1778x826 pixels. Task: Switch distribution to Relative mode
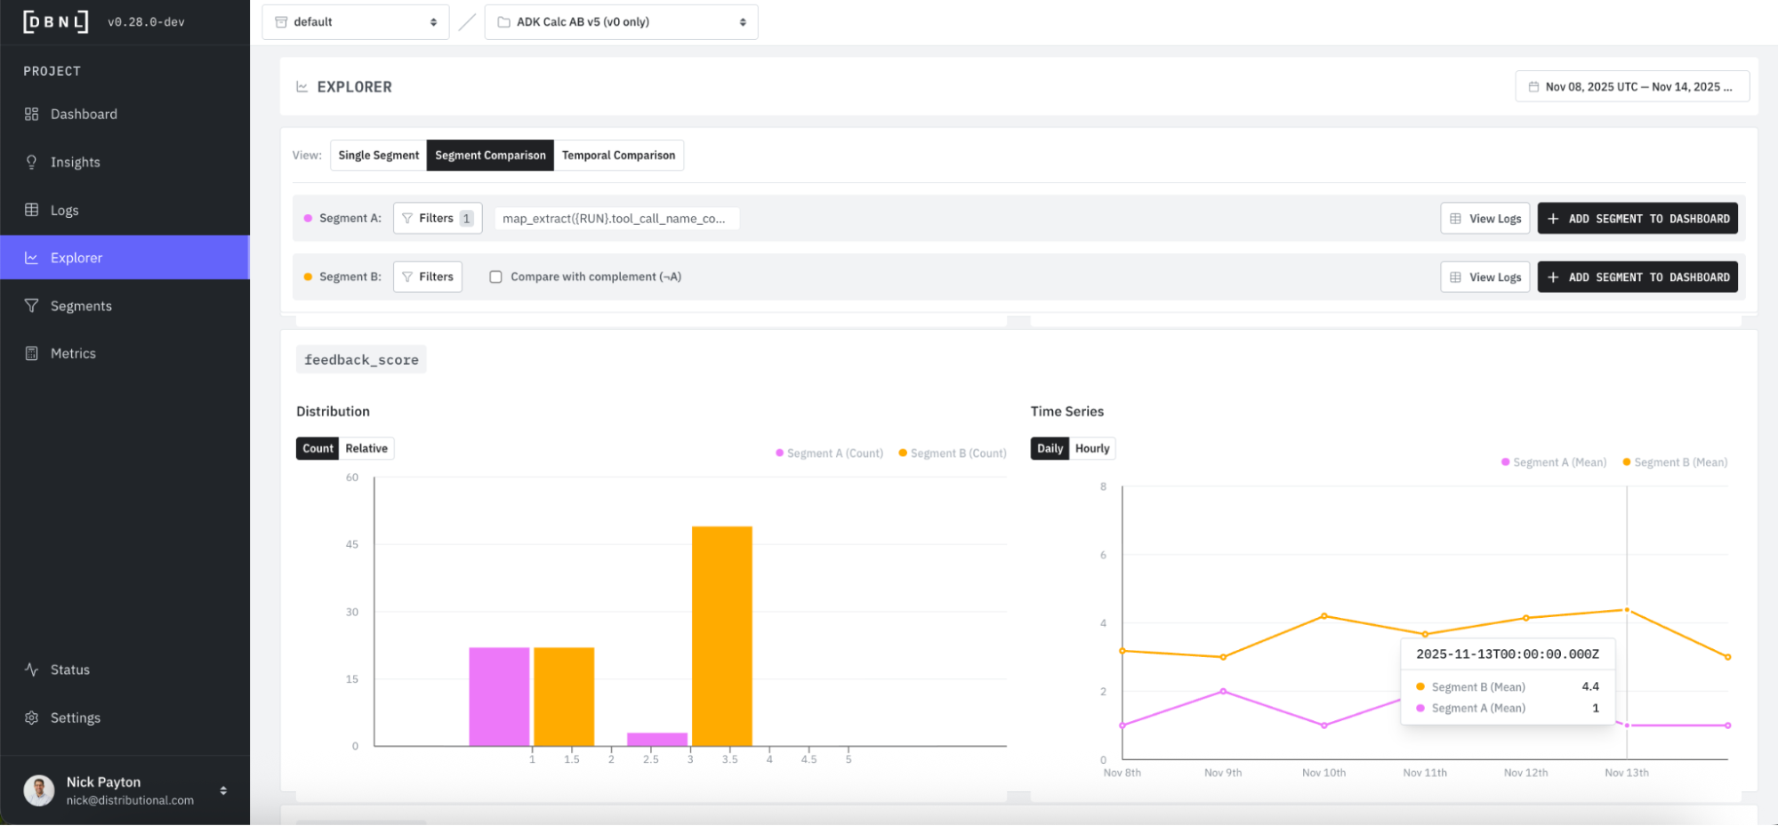tap(366, 448)
